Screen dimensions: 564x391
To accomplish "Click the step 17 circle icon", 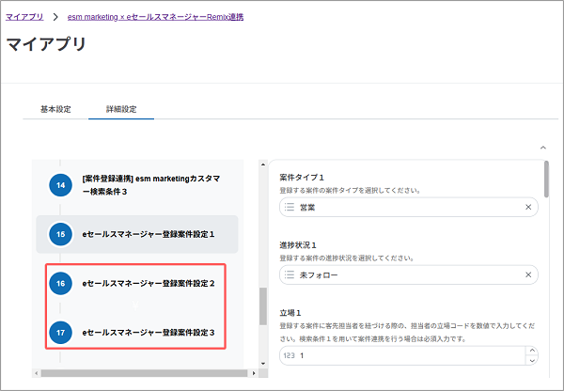I will 61,333.
